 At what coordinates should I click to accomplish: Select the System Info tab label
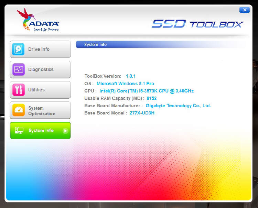tap(41, 130)
